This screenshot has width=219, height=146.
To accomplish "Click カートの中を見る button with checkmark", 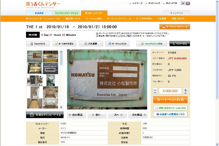I will (64, 44).
